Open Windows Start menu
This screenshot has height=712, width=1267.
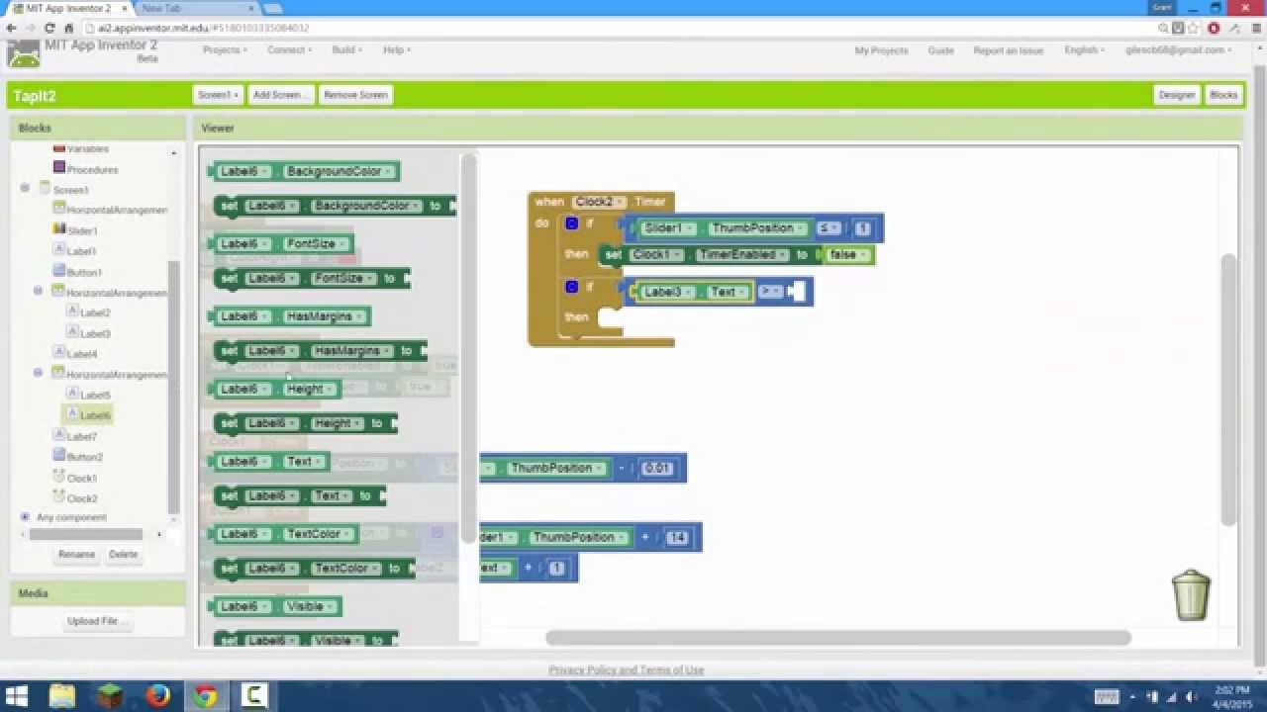(18, 696)
